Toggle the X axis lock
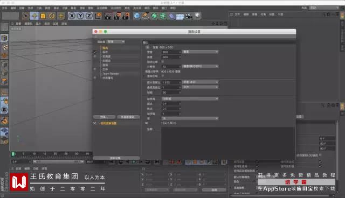The image size is (345, 198). 72,16
